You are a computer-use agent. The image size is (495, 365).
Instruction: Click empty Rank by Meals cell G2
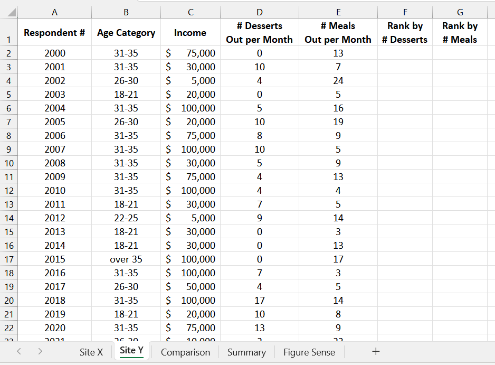[460, 53]
